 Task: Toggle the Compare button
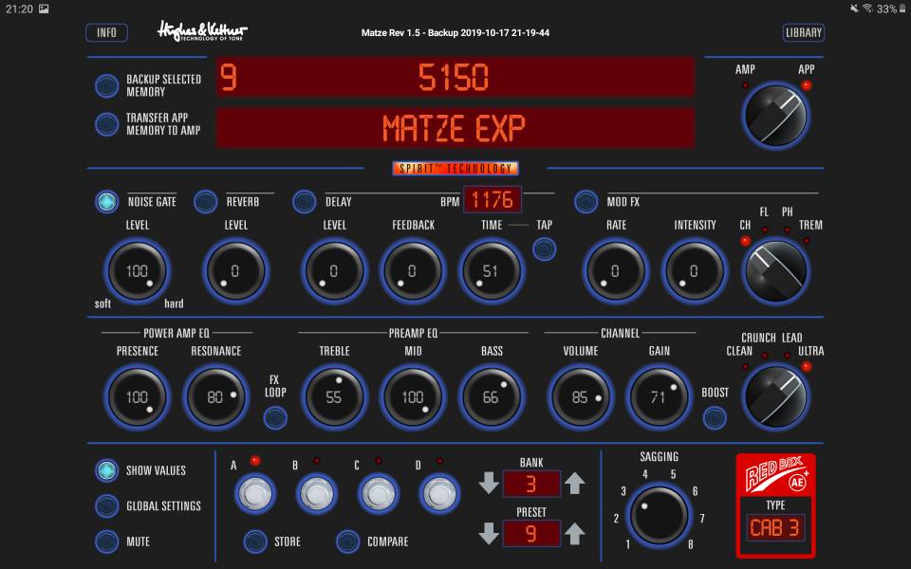point(348,541)
